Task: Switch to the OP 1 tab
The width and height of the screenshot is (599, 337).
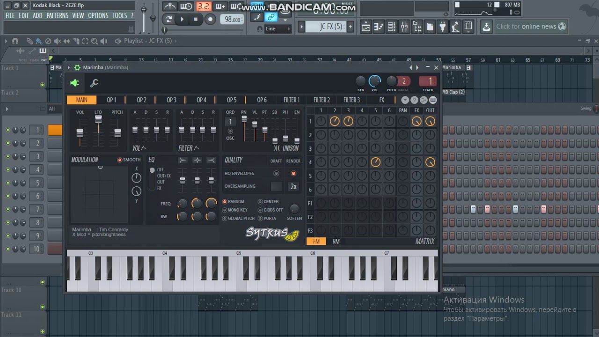Action: click(x=111, y=100)
